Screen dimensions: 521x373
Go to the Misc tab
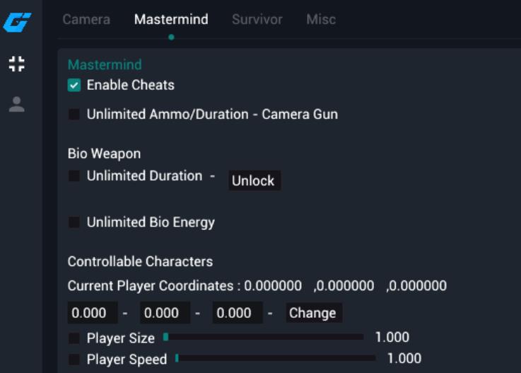tap(321, 20)
